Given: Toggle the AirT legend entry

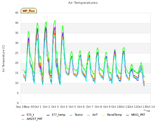Looking at the screenshot, I should coord(92,115).
